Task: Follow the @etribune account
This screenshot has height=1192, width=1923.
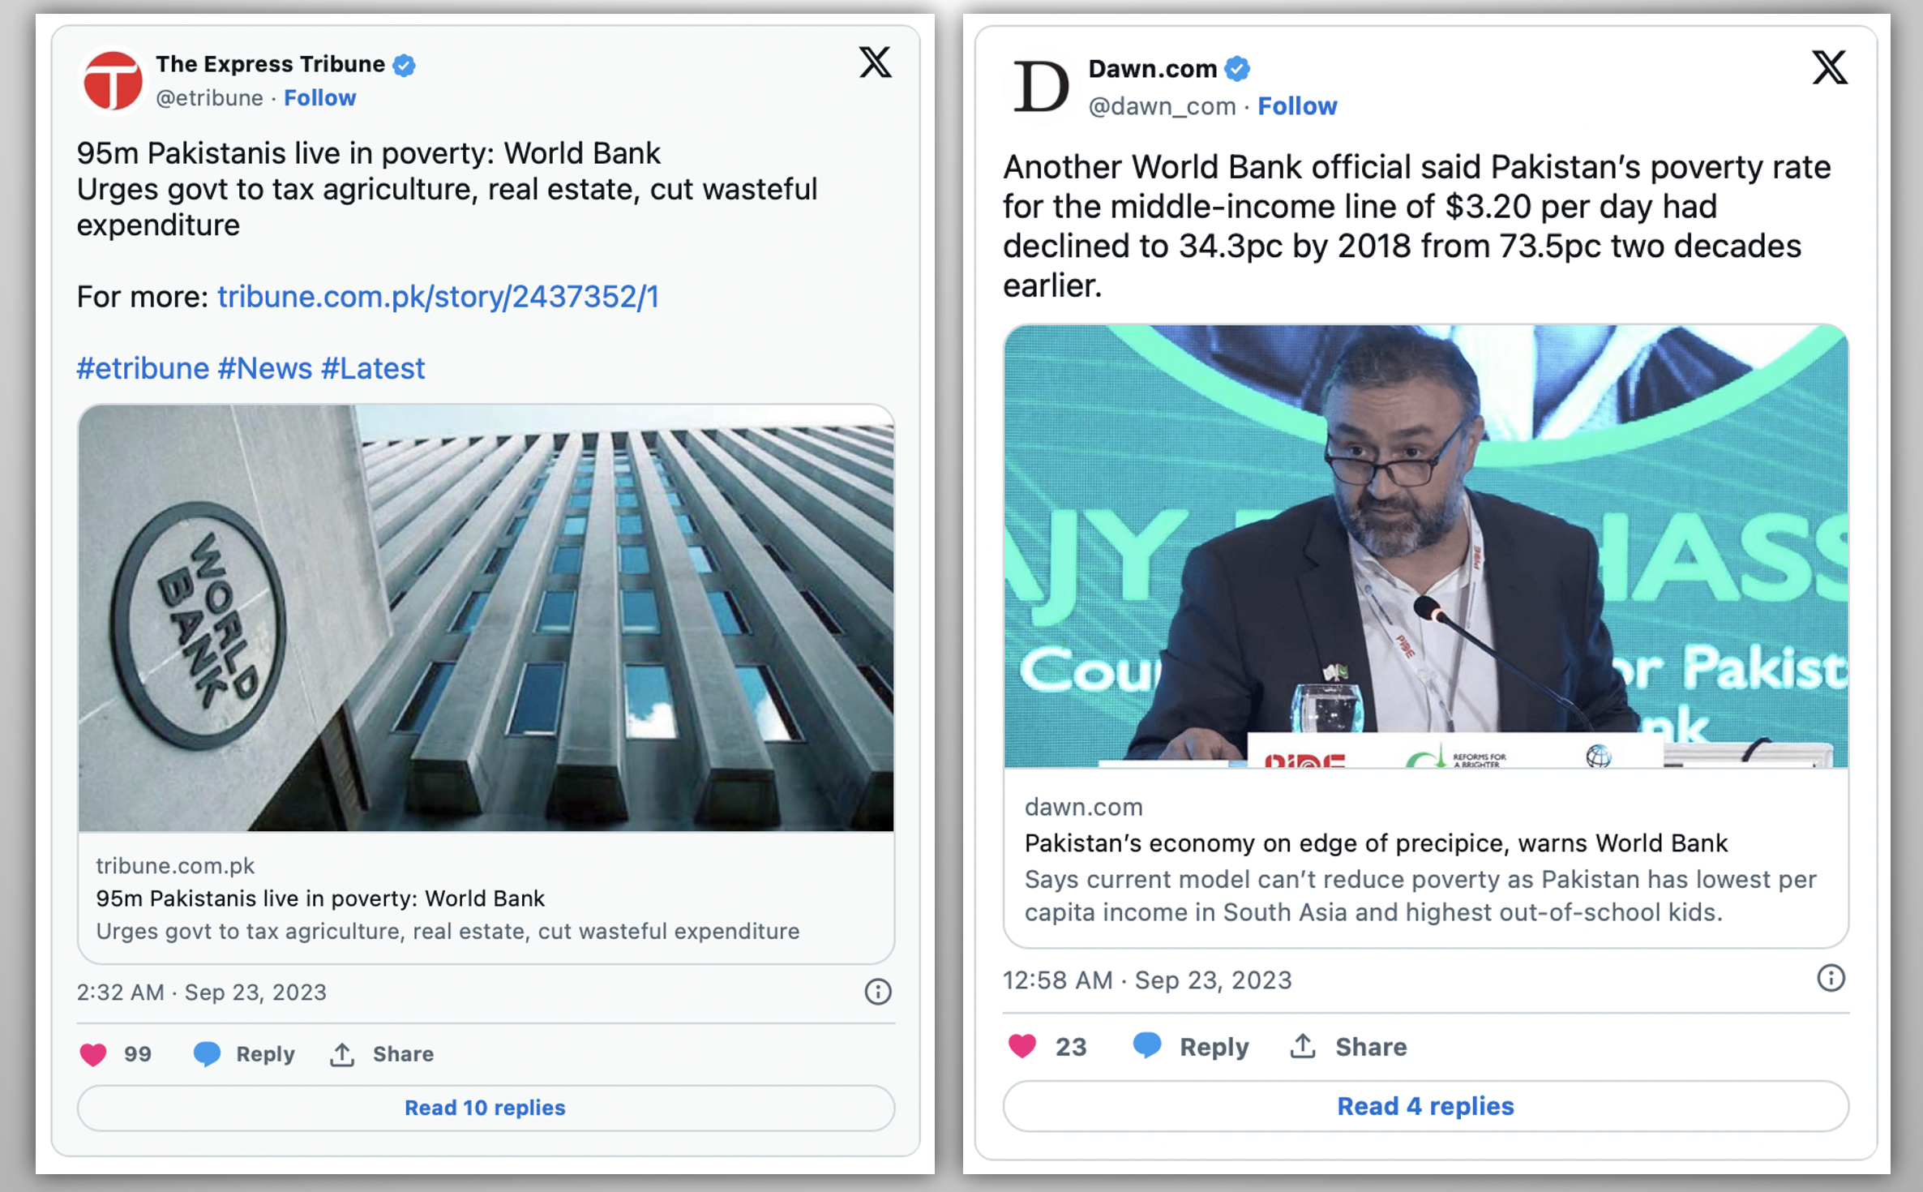Action: 320,98
